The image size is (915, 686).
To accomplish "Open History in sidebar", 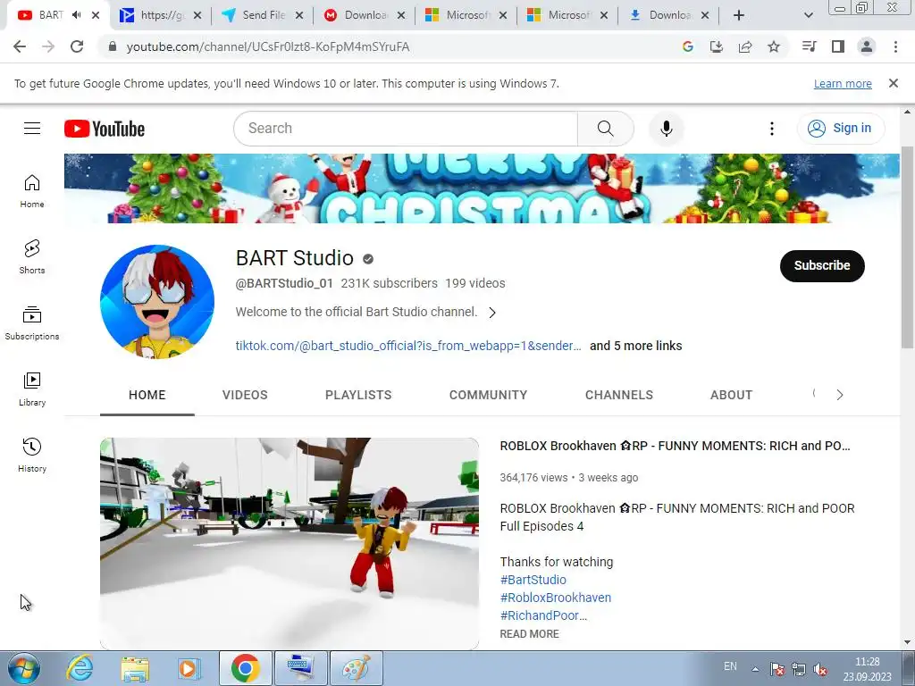I will click(32, 455).
